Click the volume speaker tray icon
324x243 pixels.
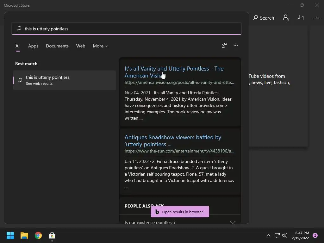coord(285,235)
